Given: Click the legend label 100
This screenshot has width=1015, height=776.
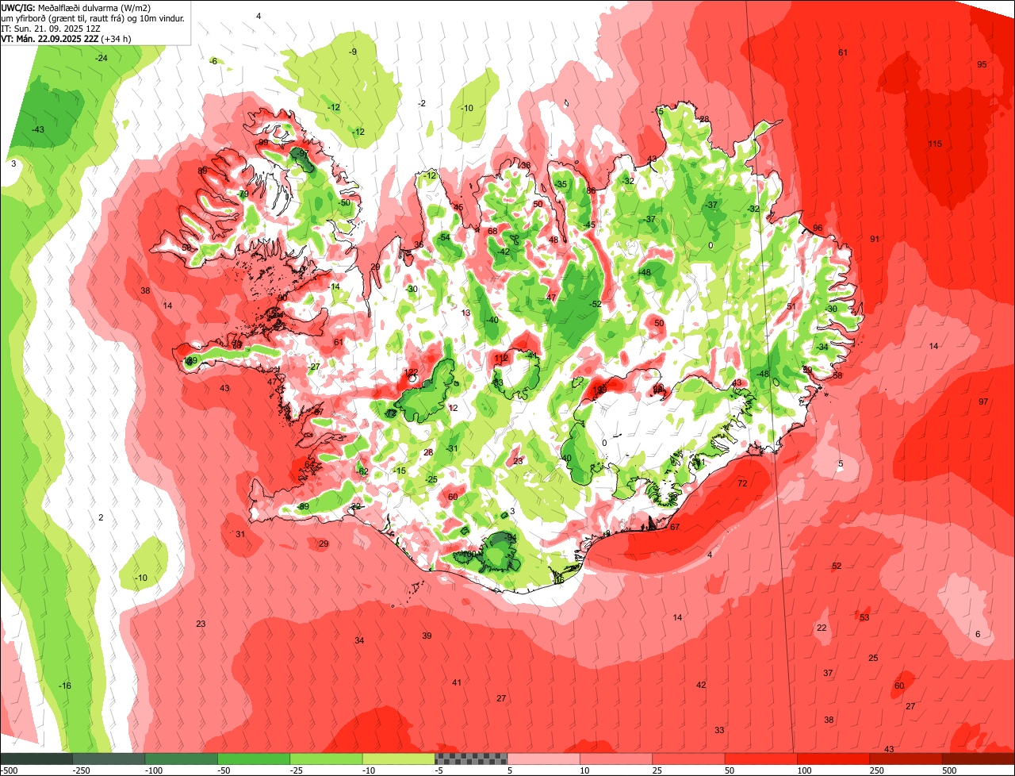Looking at the screenshot, I should point(804,770).
